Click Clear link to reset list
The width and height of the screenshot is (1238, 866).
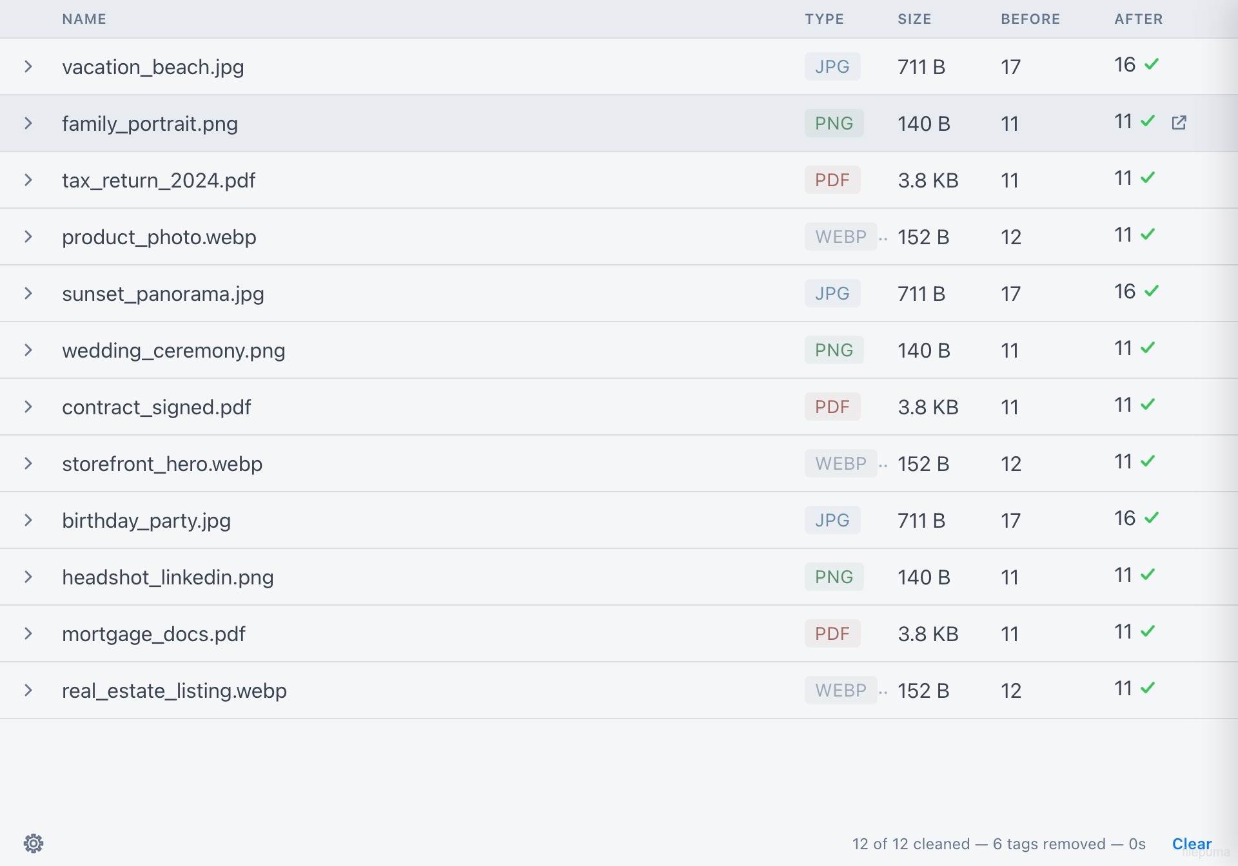click(1192, 843)
